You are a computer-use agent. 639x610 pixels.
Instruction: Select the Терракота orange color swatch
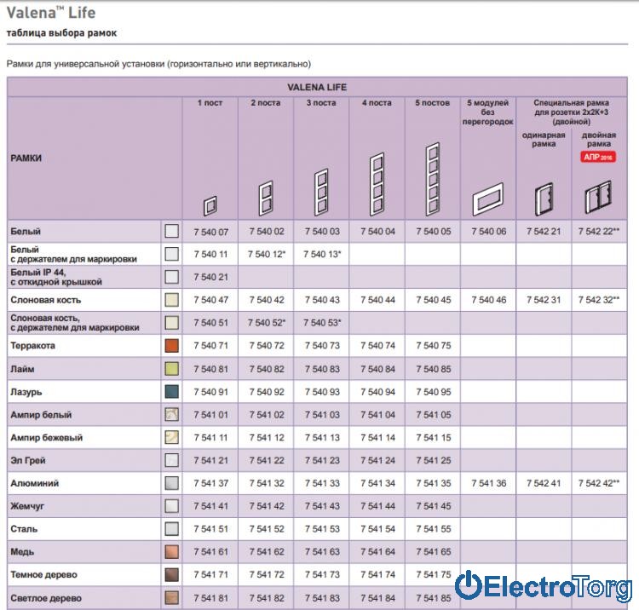171,346
